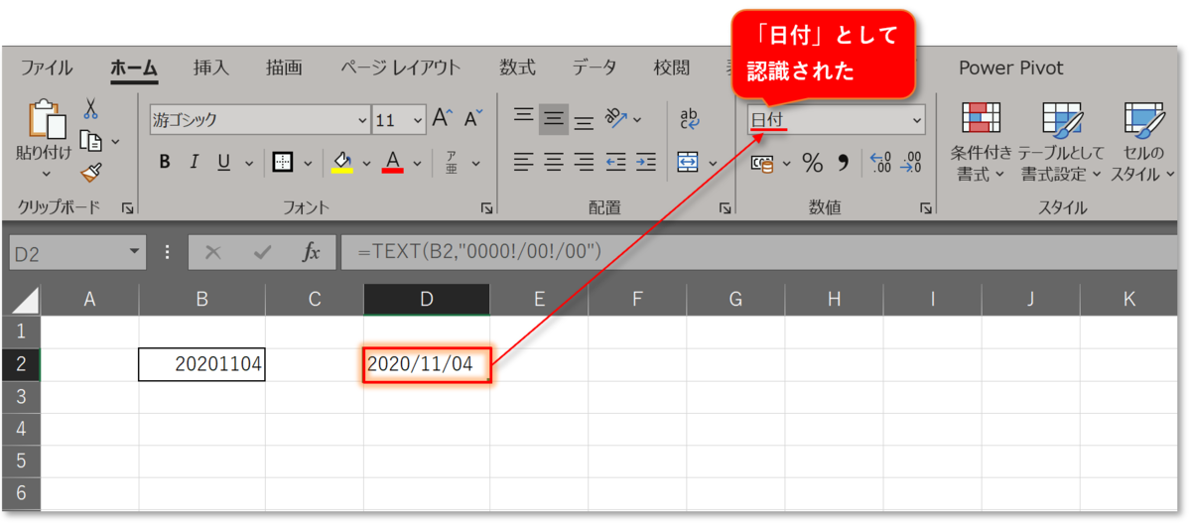
Task: Switch to the Formulas (数式) tab
Action: coord(517,67)
